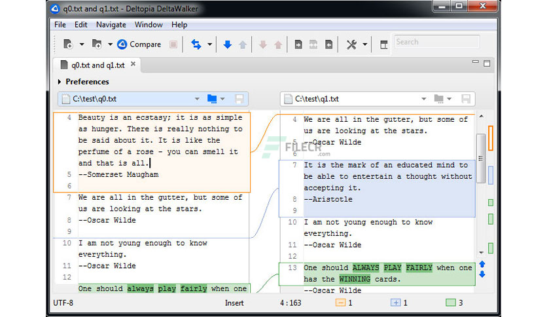
Task: Open the left browse folder dropdown arrow
Action: 222,99
